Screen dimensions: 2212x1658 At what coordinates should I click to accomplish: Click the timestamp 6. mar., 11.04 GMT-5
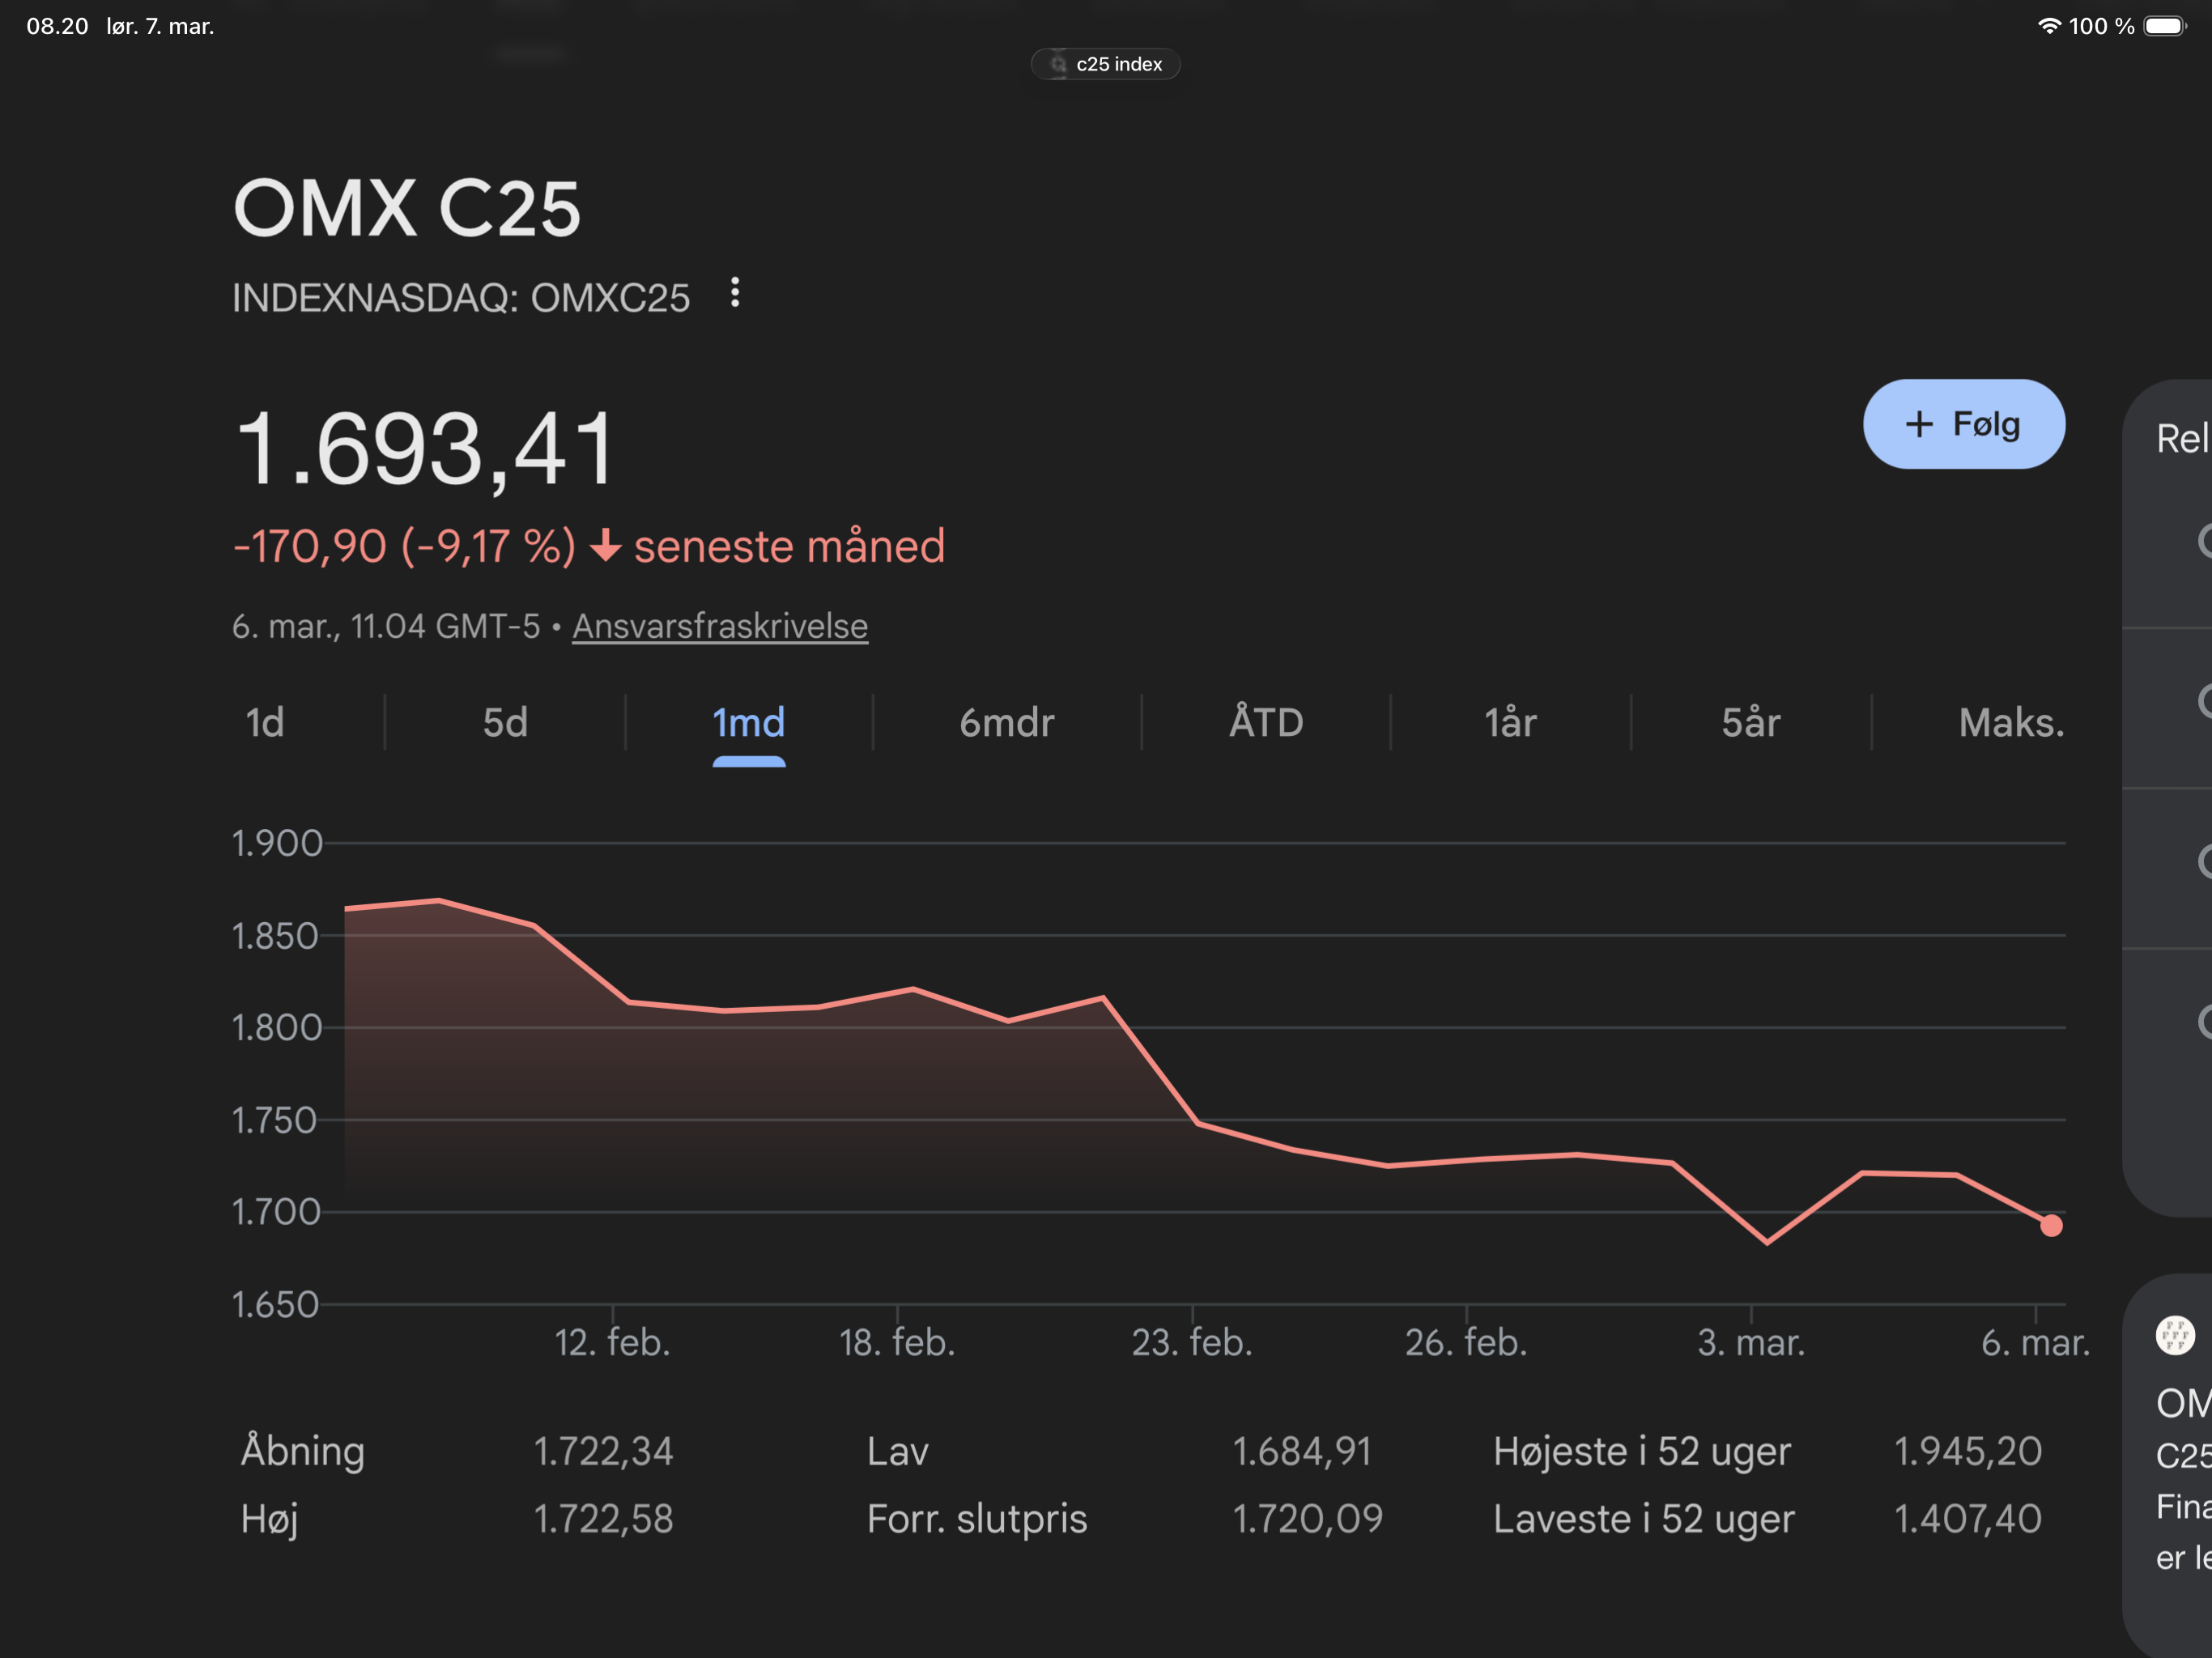[386, 626]
